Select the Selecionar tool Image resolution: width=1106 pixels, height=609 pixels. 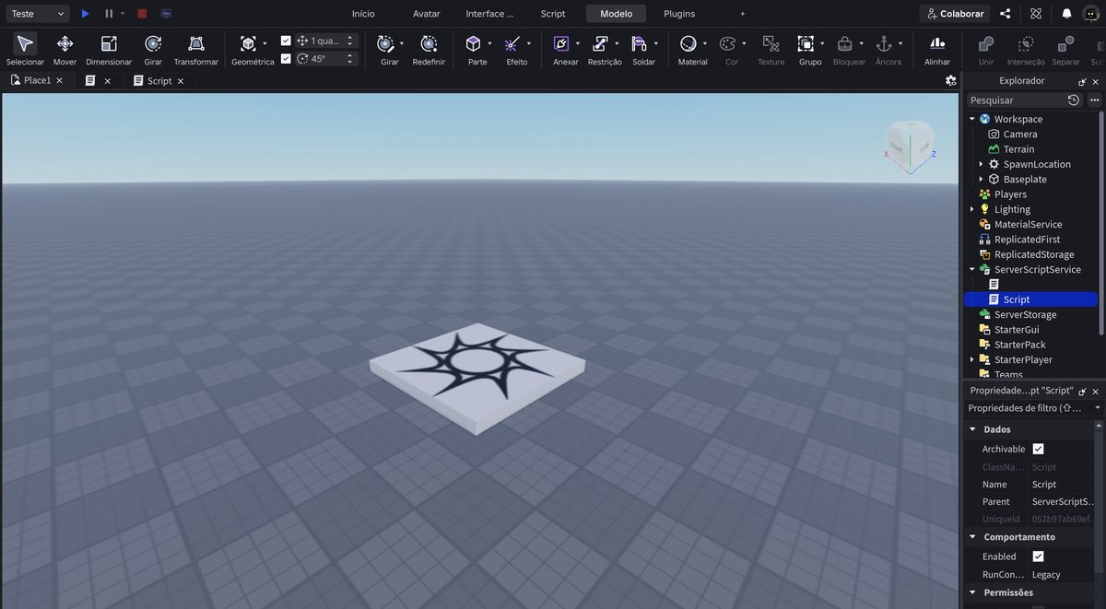[x=25, y=49]
